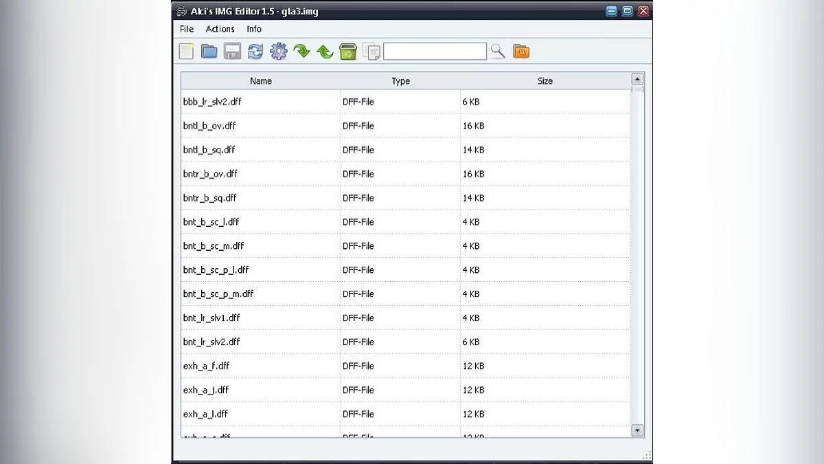Viewport: 824px width, 464px height.
Task: Sort the list by Size column header
Action: tap(545, 81)
